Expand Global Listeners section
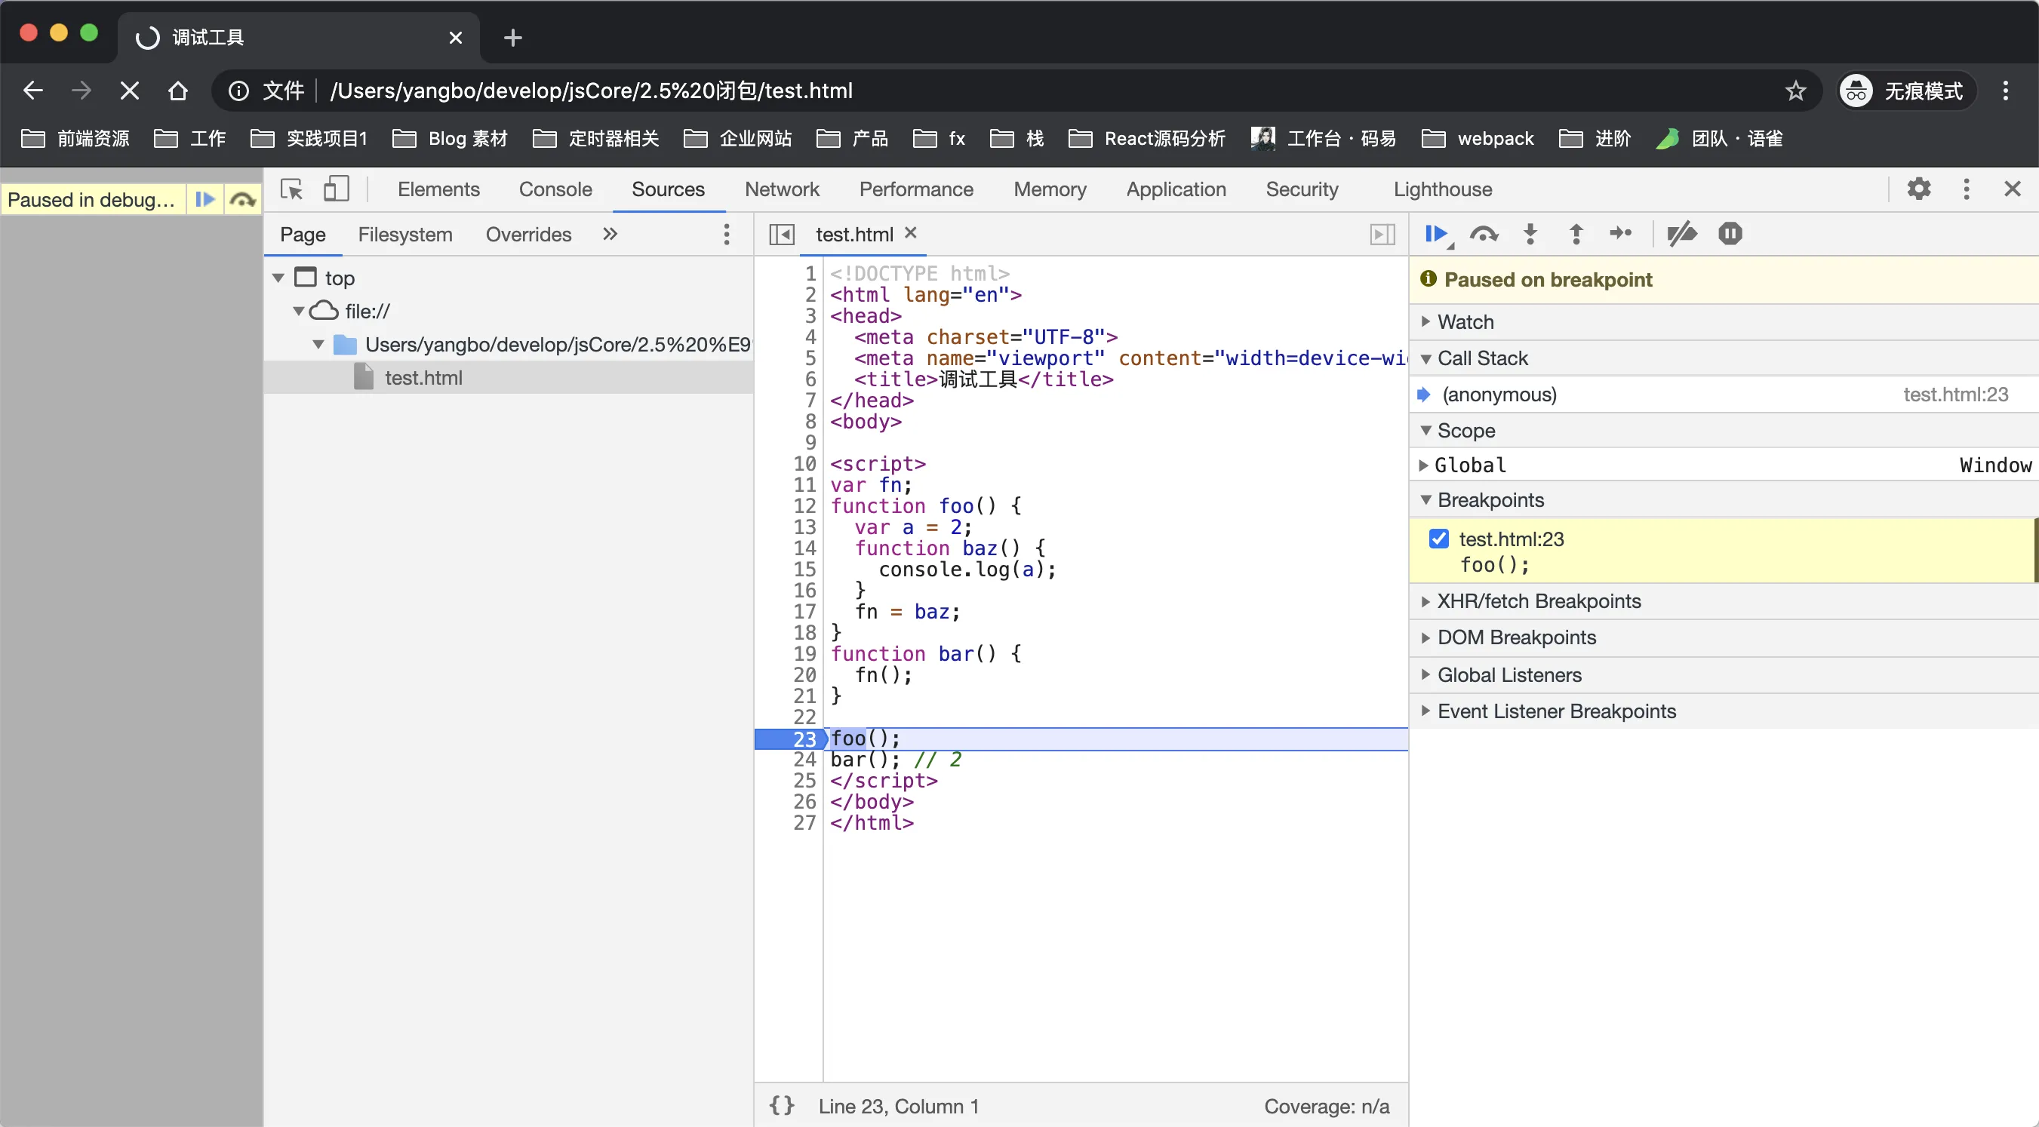The width and height of the screenshot is (2039, 1127). [1425, 674]
